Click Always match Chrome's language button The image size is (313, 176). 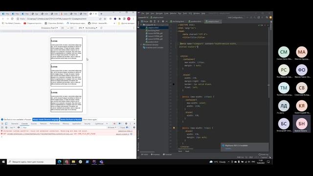point(45,119)
